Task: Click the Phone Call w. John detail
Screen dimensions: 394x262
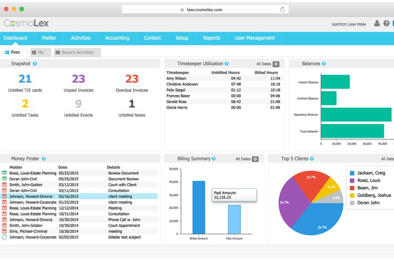Action: coord(124,220)
